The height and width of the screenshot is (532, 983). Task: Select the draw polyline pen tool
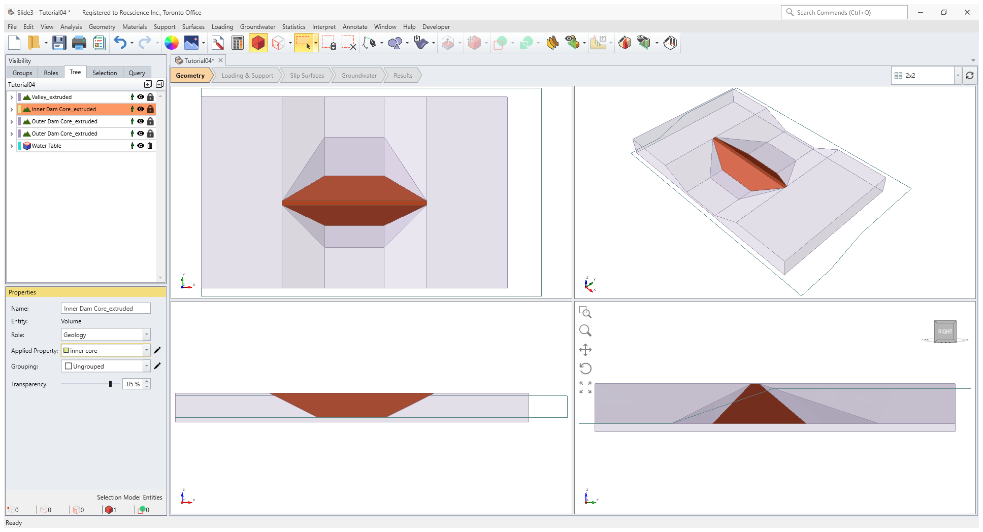tap(370, 43)
